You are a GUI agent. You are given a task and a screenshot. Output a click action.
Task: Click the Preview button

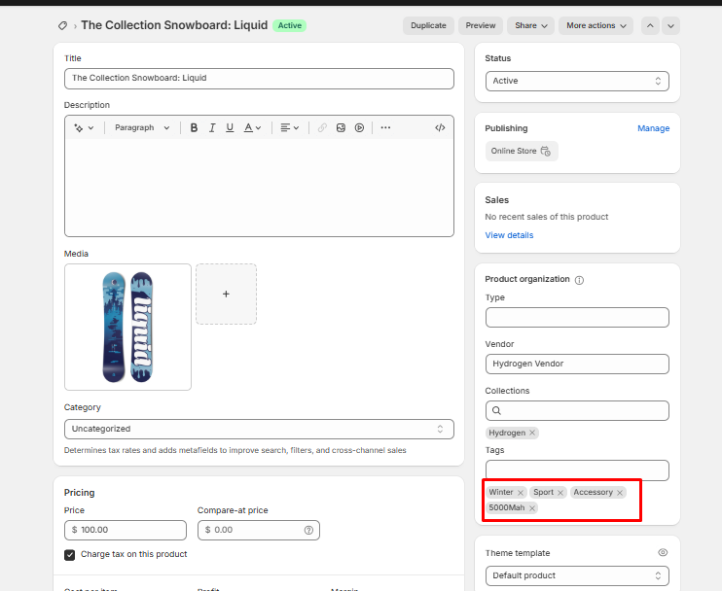pyautogui.click(x=481, y=25)
